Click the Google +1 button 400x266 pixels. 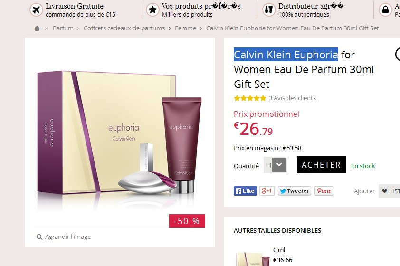267,191
